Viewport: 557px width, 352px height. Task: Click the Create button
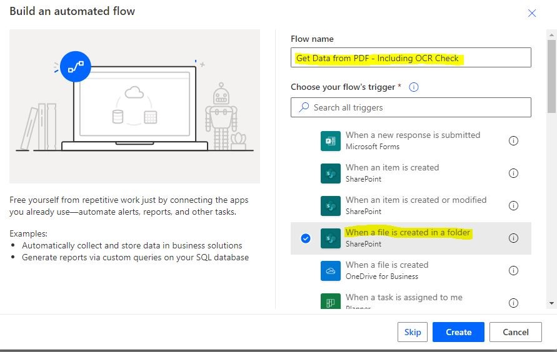point(458,332)
